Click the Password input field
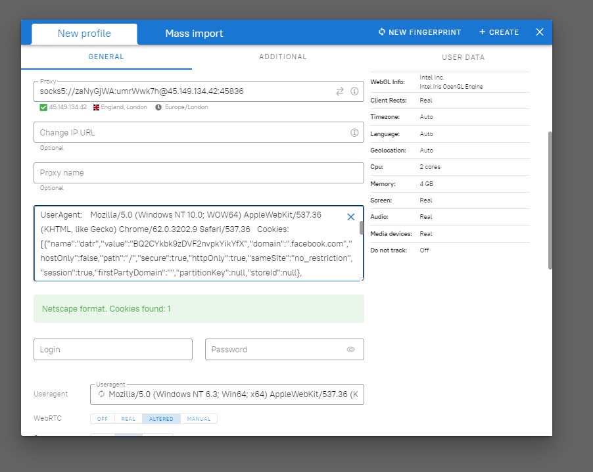The image size is (593, 472). [x=285, y=350]
